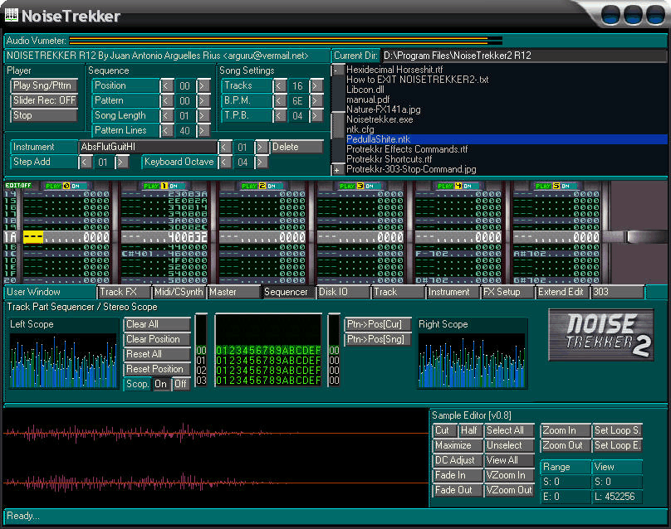This screenshot has height=529, width=671.
Task: Increase T.P.B. value arrow
Action: click(x=316, y=116)
